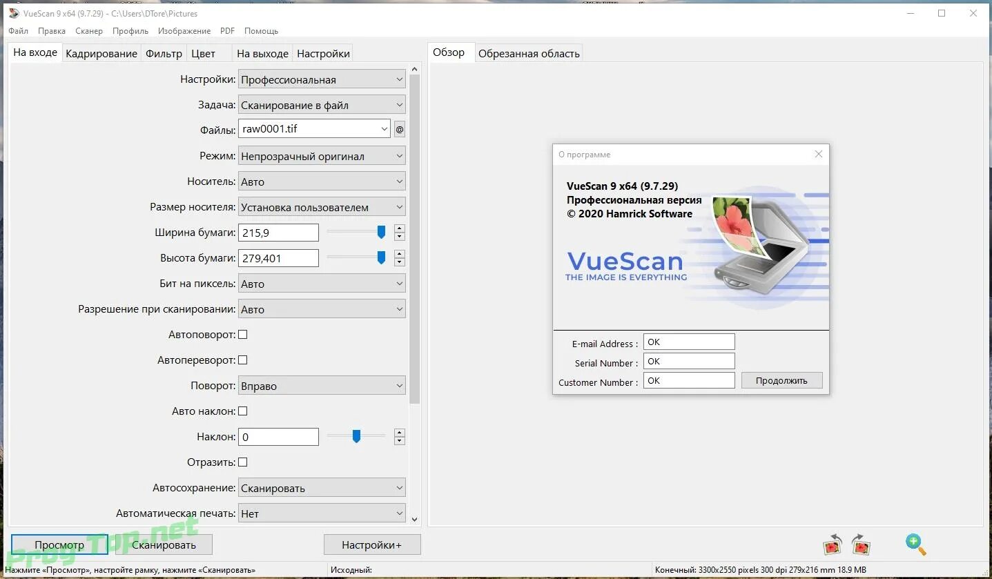Click the Сканировать button
This screenshot has height=579, width=992.
164,544
